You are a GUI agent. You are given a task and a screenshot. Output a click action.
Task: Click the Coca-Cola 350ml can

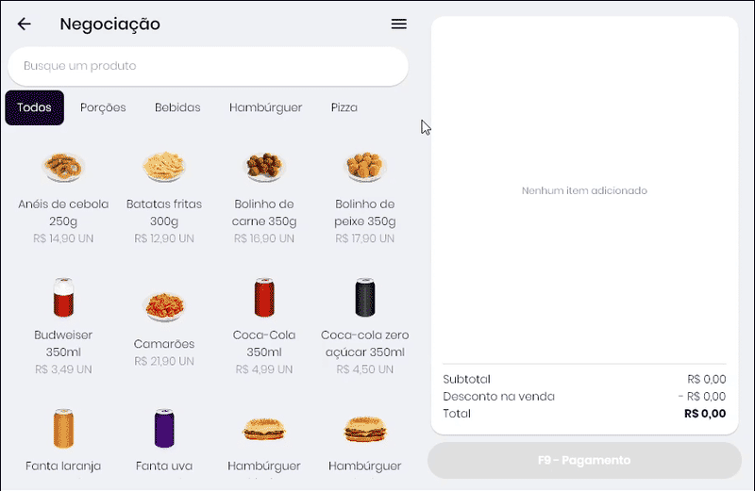tap(264, 298)
